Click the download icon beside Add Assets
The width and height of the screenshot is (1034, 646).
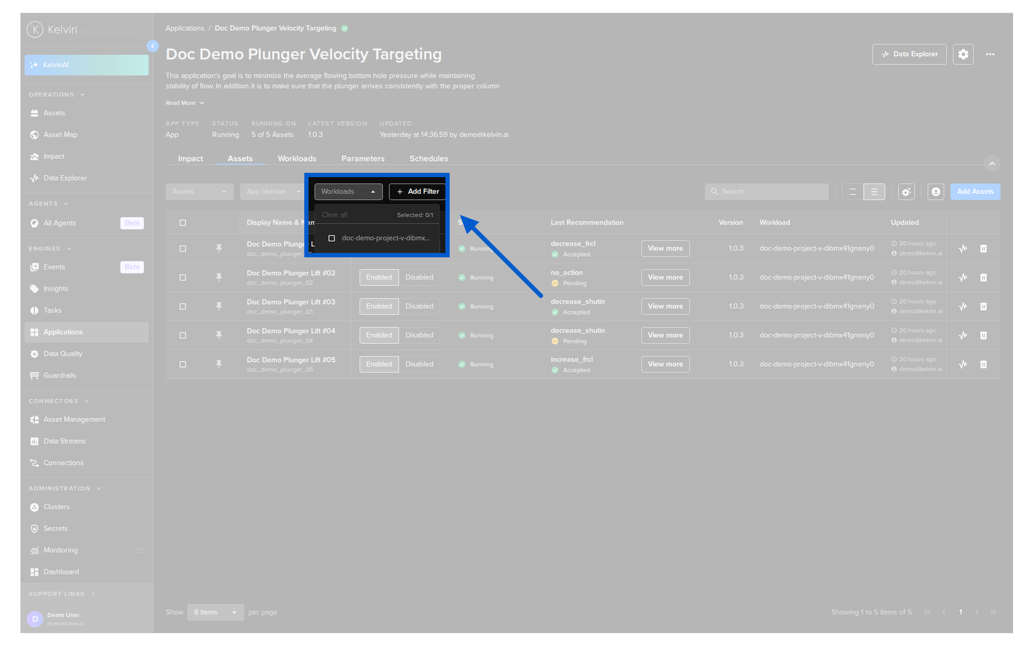tap(936, 192)
